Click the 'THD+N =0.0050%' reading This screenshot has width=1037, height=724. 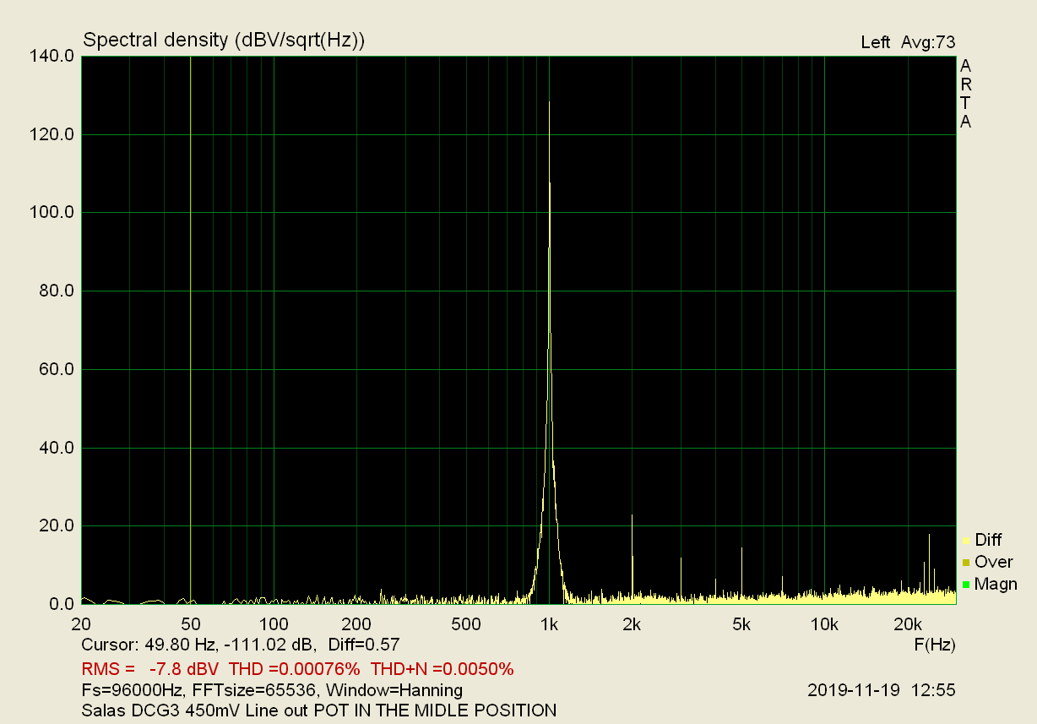tap(442, 669)
